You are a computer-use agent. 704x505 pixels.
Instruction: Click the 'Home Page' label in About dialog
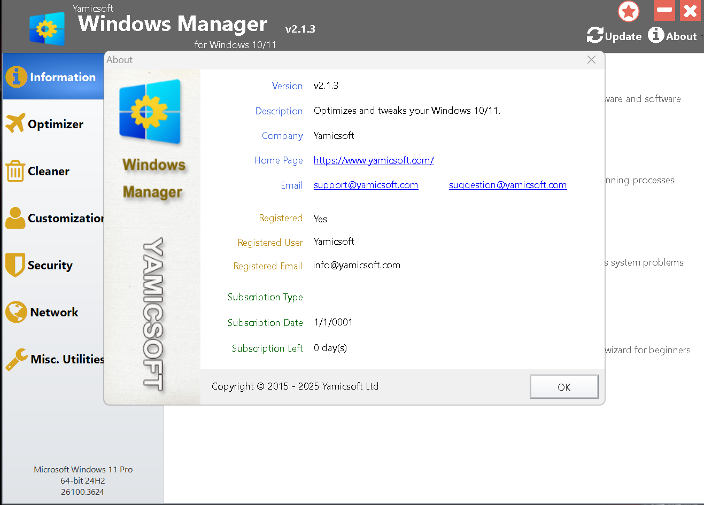pos(278,160)
